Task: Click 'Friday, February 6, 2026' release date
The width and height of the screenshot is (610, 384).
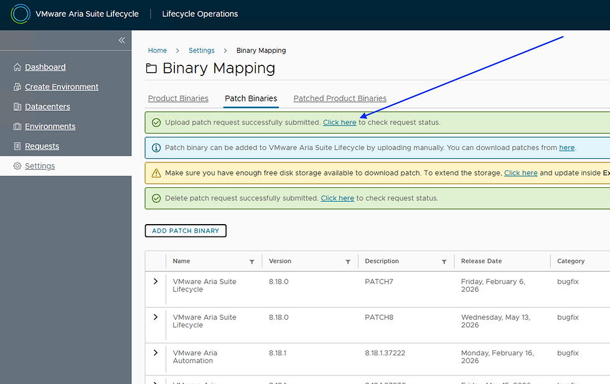Action: click(x=493, y=286)
